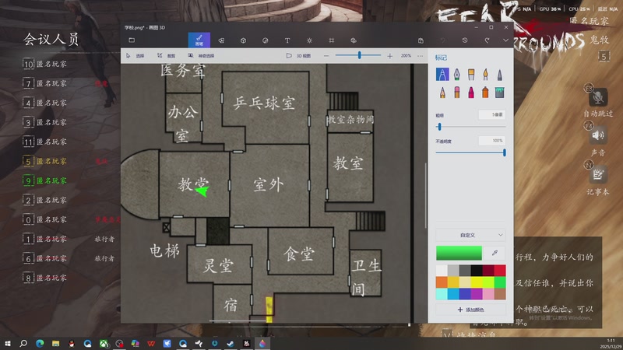Choose the orange color swatch
This screenshot has height=350, width=623.
[x=442, y=282]
